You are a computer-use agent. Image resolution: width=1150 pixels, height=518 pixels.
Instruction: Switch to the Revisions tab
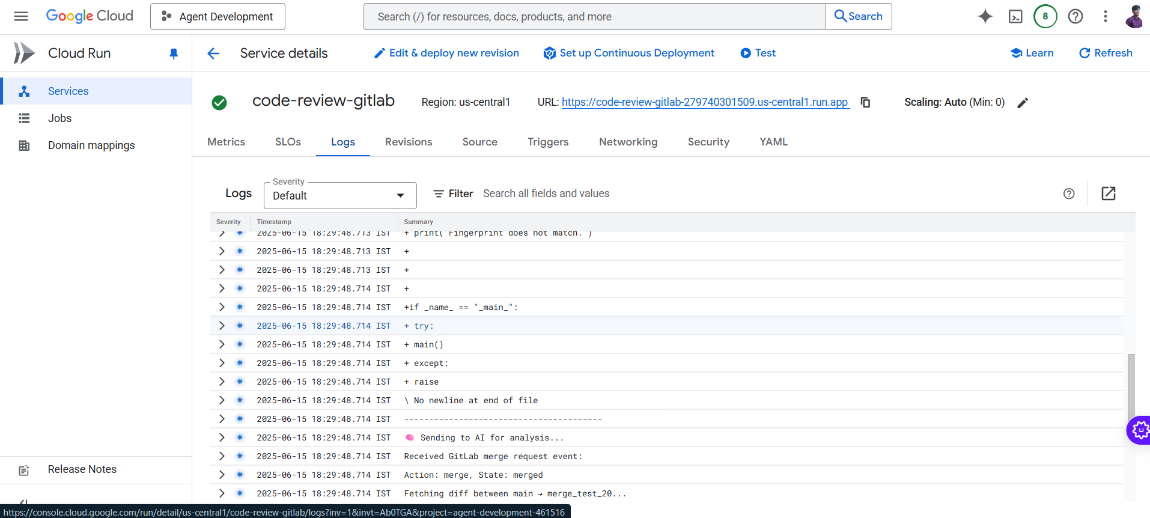coord(409,142)
